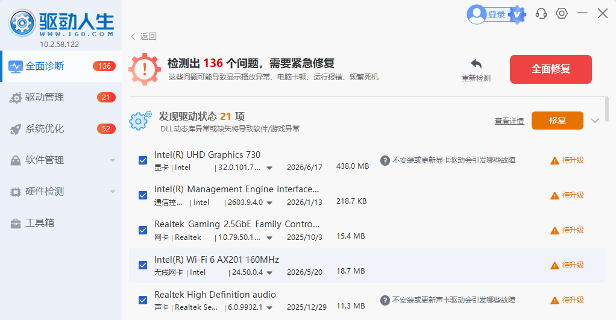This screenshot has width=616, height=320.
Task: Click warning triangle on Wi-Fi 6 AX201 row
Action: [555, 265]
